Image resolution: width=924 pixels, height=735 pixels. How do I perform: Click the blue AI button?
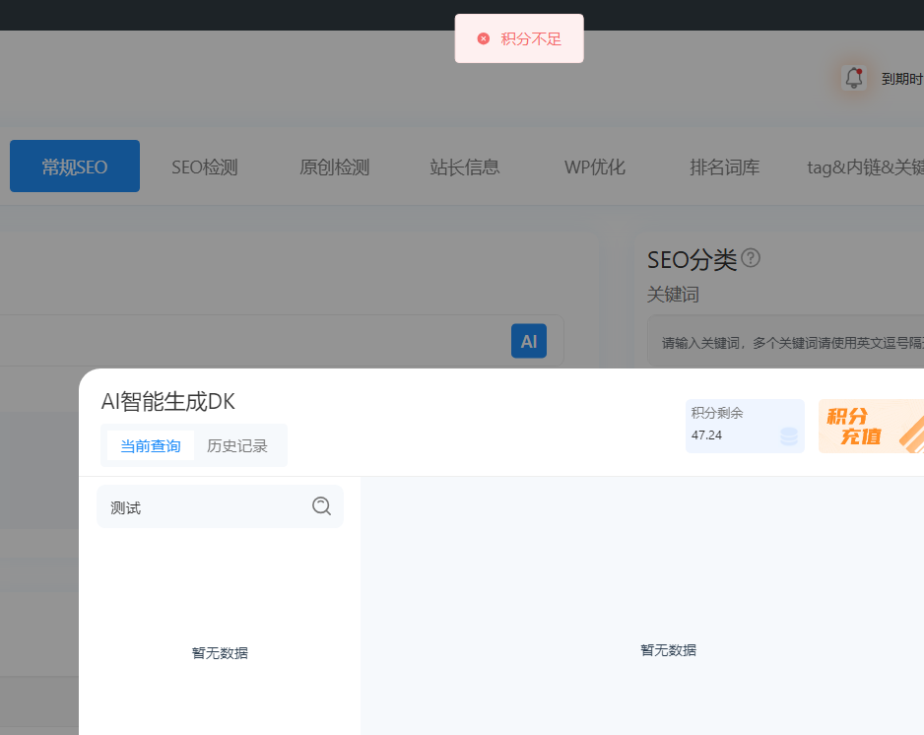tap(529, 341)
